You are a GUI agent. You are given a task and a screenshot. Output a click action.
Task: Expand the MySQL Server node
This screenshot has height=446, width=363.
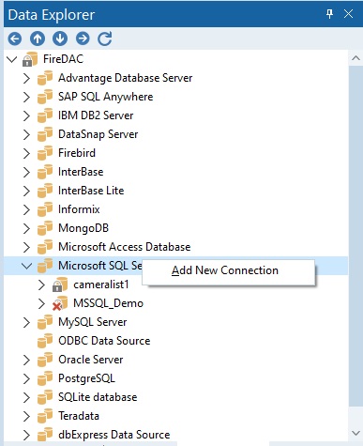pos(27,322)
